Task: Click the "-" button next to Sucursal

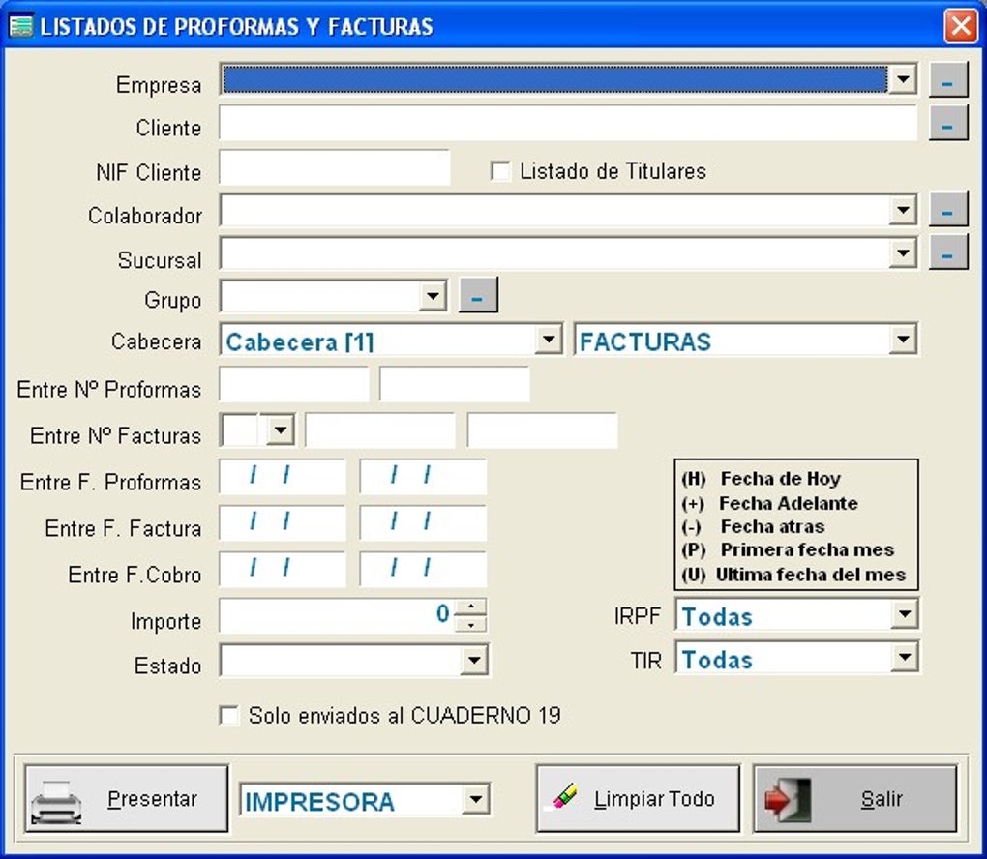Action: [x=948, y=251]
